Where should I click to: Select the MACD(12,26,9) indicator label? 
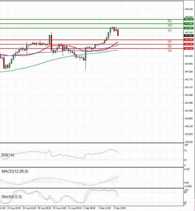tap(15, 171)
